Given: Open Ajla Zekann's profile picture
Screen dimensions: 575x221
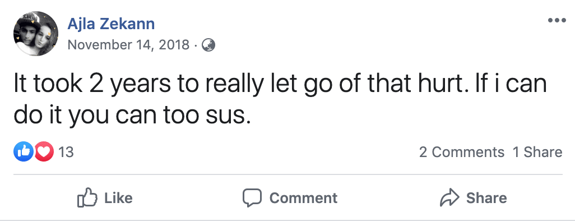Looking at the screenshot, I should tap(36, 34).
